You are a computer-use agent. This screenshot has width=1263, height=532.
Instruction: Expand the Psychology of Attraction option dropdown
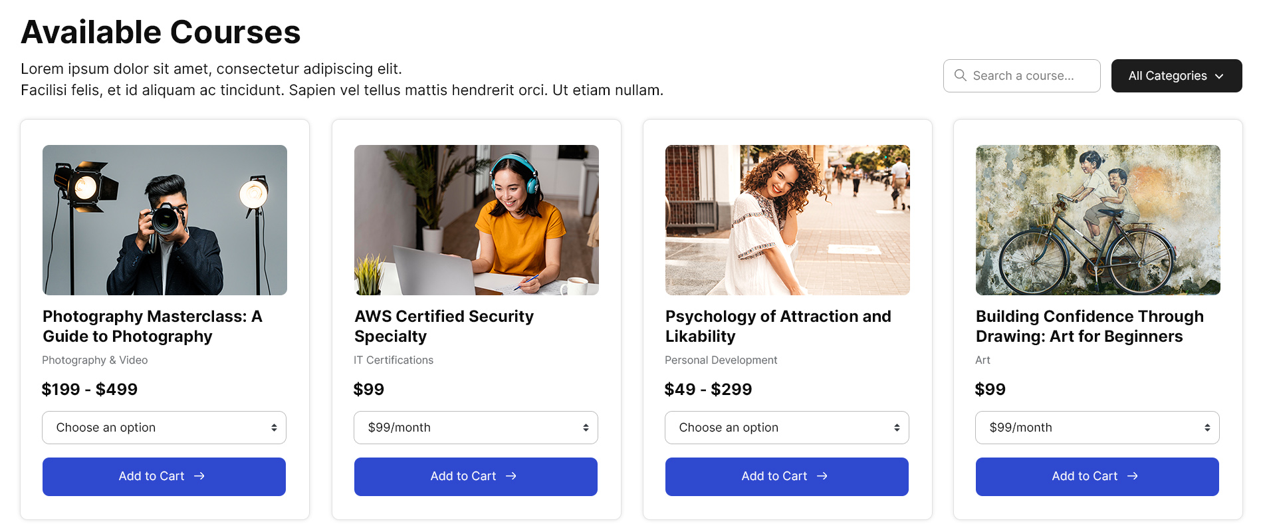click(x=787, y=428)
